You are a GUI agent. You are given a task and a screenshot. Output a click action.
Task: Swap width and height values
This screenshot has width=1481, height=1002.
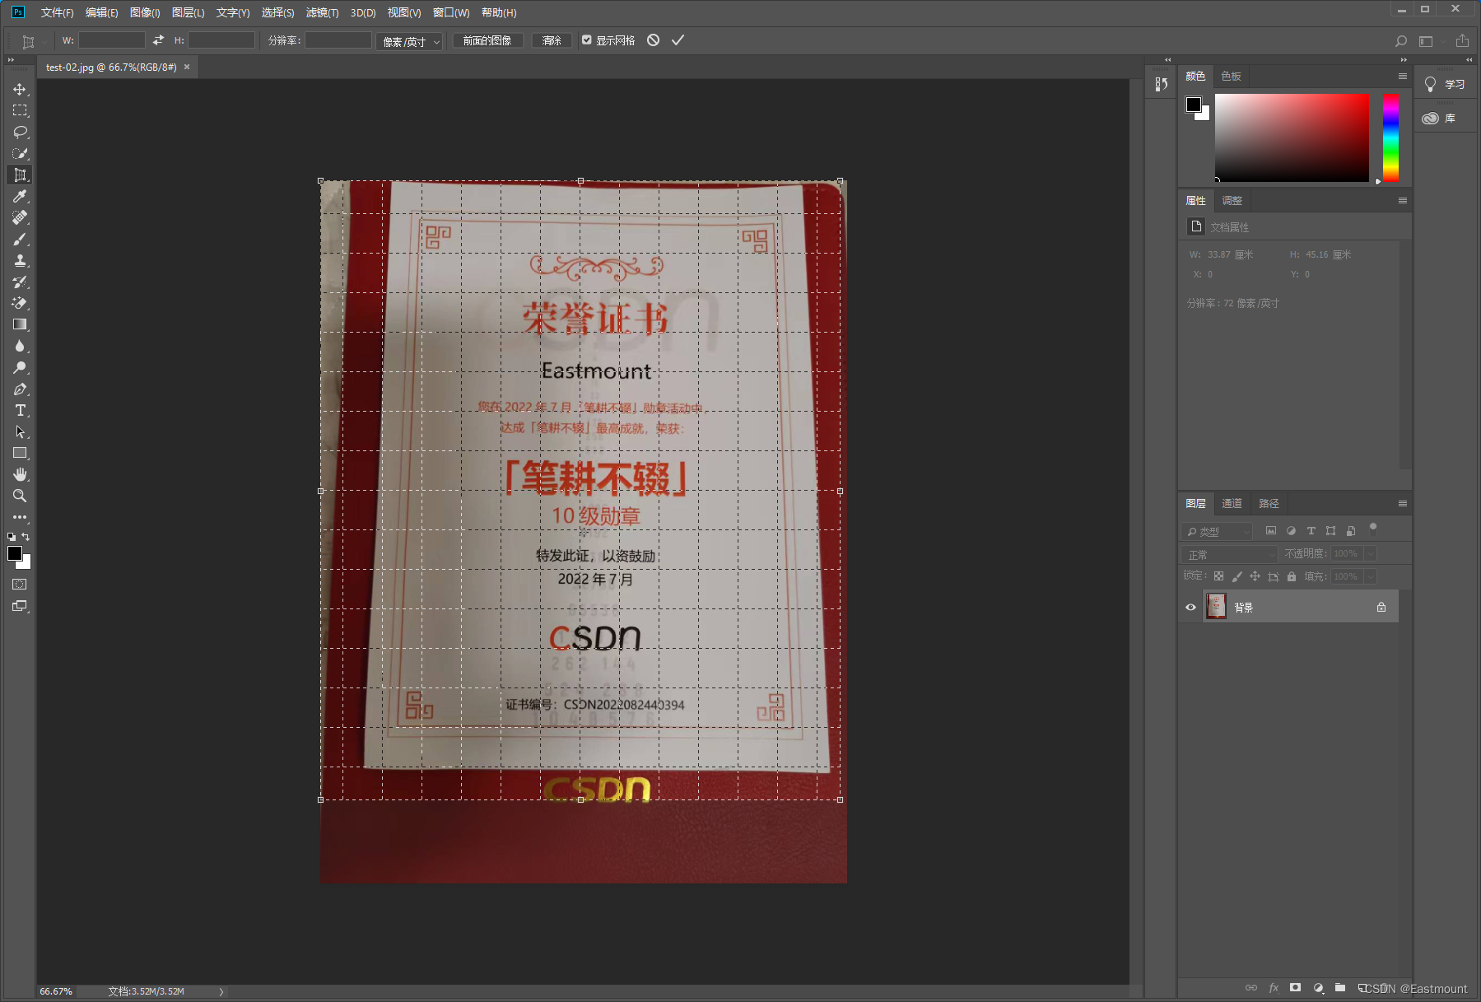tap(158, 40)
